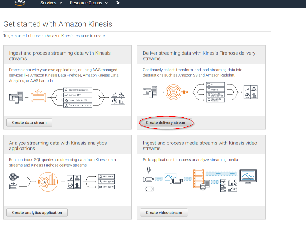Click Create video stream button
This screenshot has width=306, height=226.
click(164, 212)
